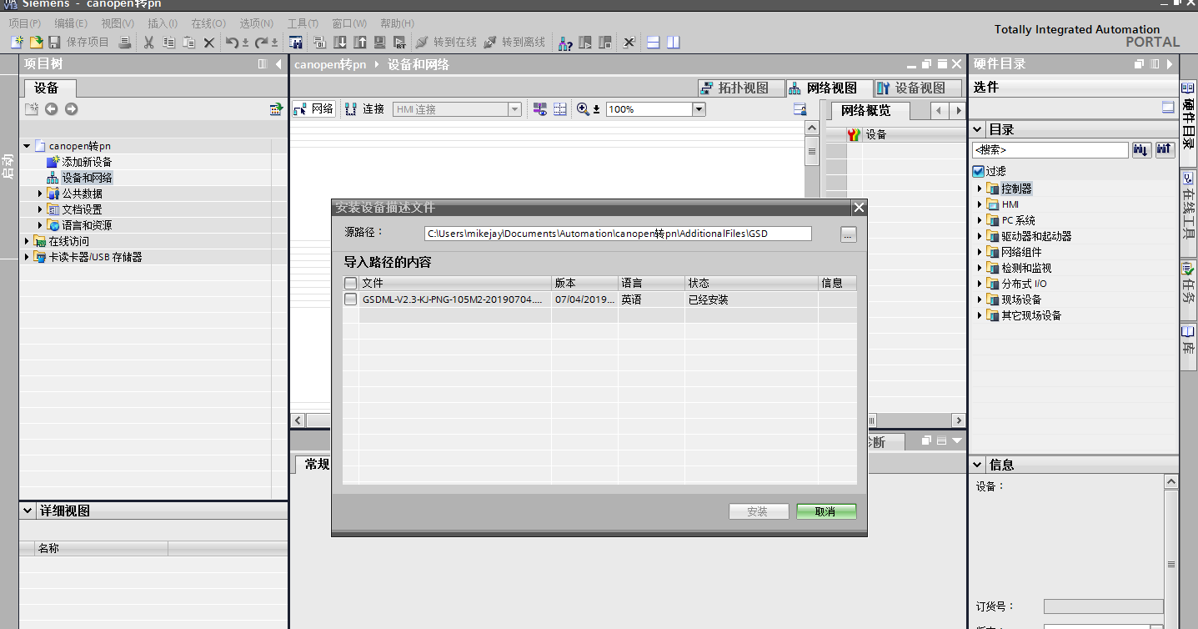This screenshot has height=629, width=1198.
Task: Click 转到离线 Go offline button
Action: tap(514, 42)
